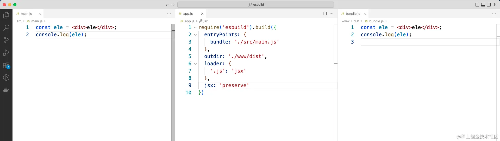The height and width of the screenshot is (141, 500).
Task: Collapse the fold arrow on line 1 of app.js
Action: click(195, 27)
